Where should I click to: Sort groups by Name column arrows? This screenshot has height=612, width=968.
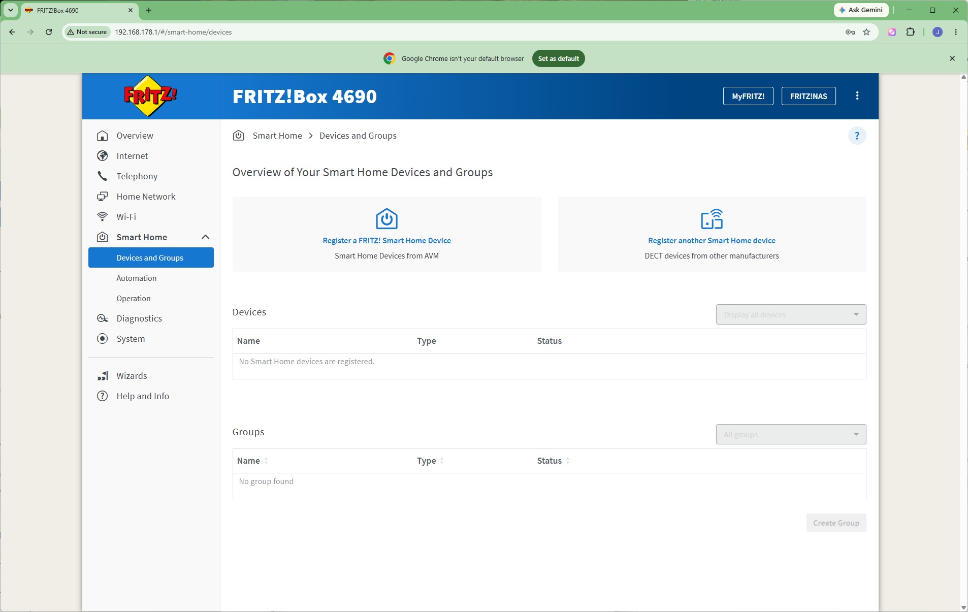pyautogui.click(x=266, y=461)
